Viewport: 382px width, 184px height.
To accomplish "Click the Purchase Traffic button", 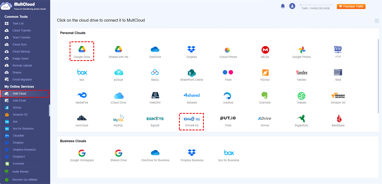I will point(351,6).
